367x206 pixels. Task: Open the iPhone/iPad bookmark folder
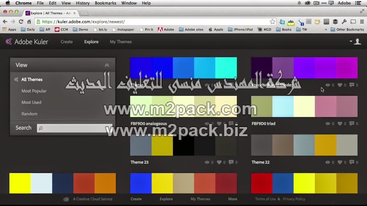pyautogui.click(x=240, y=29)
